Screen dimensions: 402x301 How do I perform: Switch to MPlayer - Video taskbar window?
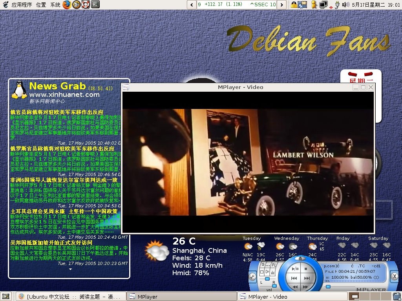tap(292, 296)
